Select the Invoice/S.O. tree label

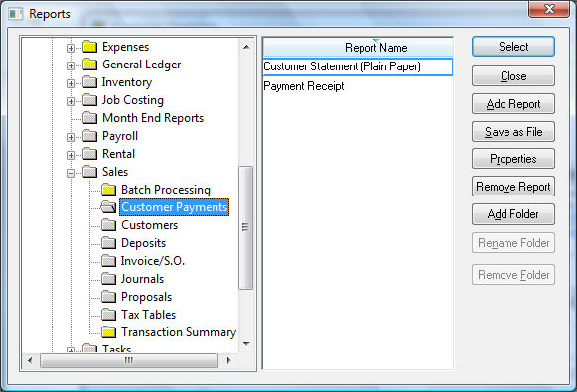click(153, 261)
